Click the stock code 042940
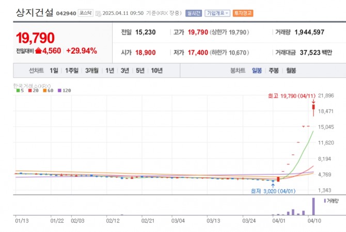The width and height of the screenshot is (346, 232). [x=66, y=13]
